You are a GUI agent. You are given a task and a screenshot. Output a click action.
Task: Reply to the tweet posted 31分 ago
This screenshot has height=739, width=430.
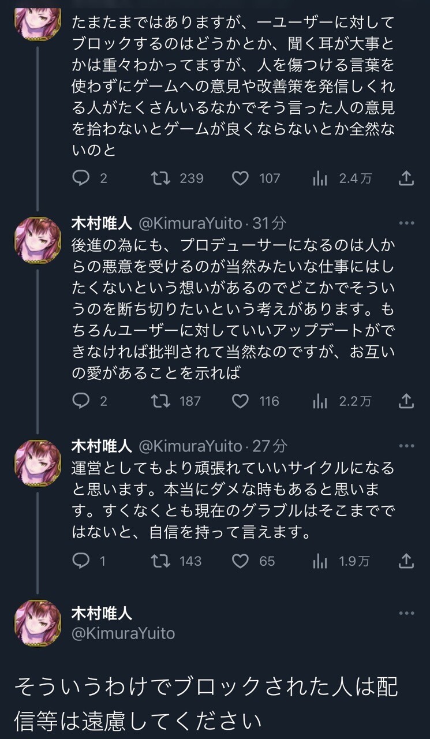tap(81, 401)
